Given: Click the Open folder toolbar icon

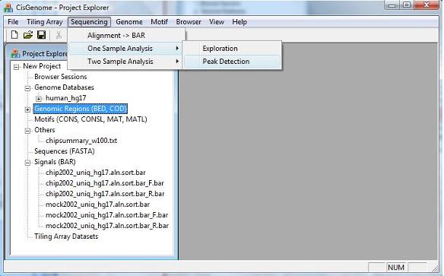Looking at the screenshot, I should coord(27,35).
